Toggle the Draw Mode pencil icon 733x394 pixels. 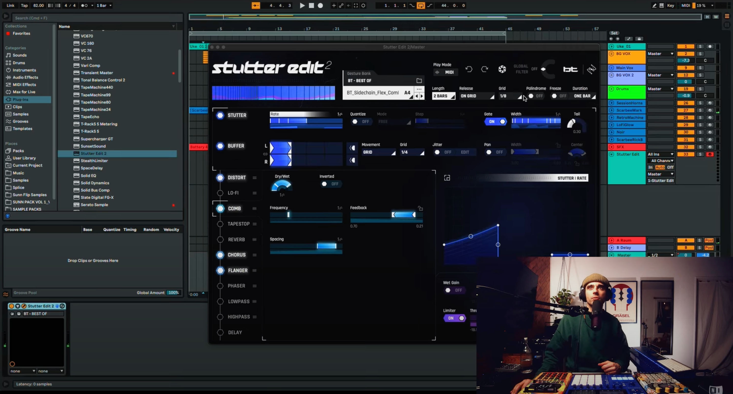click(654, 5)
